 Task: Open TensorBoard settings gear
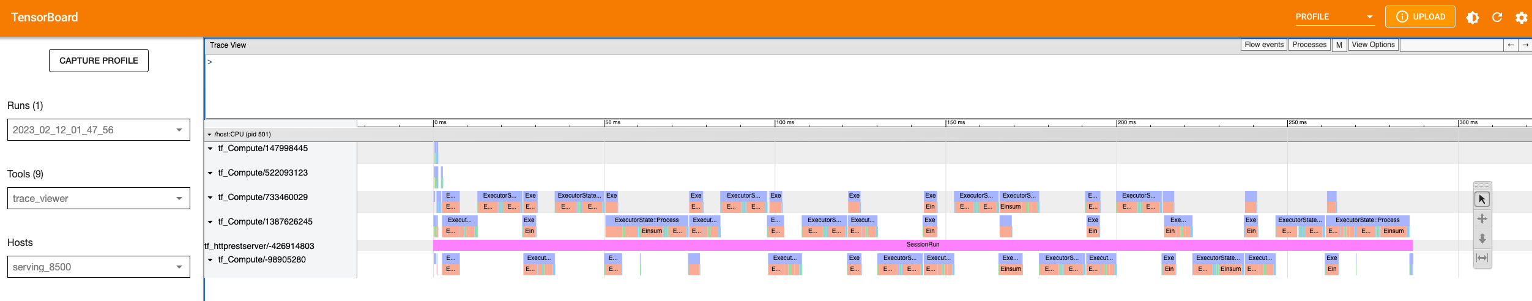(x=1522, y=17)
